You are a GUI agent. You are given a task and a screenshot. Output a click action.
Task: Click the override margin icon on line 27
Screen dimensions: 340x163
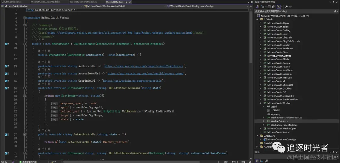[7, 134]
